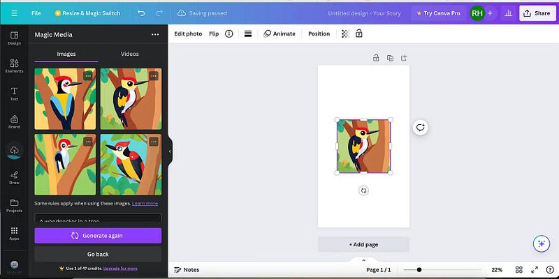Click Try Canva Pro button

pos(438,13)
